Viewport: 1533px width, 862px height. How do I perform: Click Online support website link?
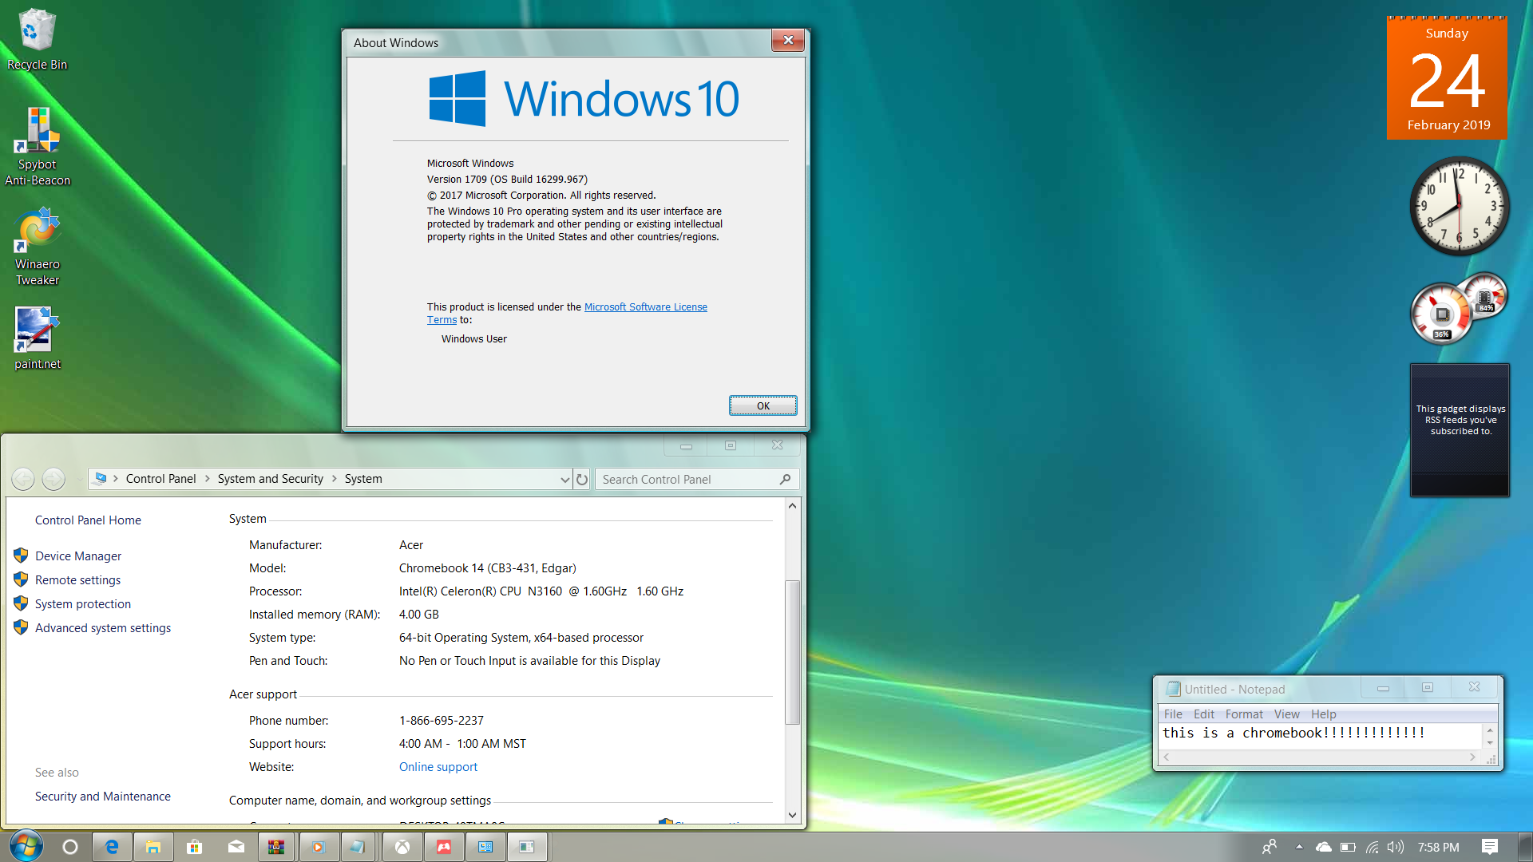click(x=438, y=767)
